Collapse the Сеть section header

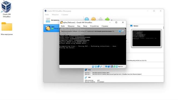[89, 70]
